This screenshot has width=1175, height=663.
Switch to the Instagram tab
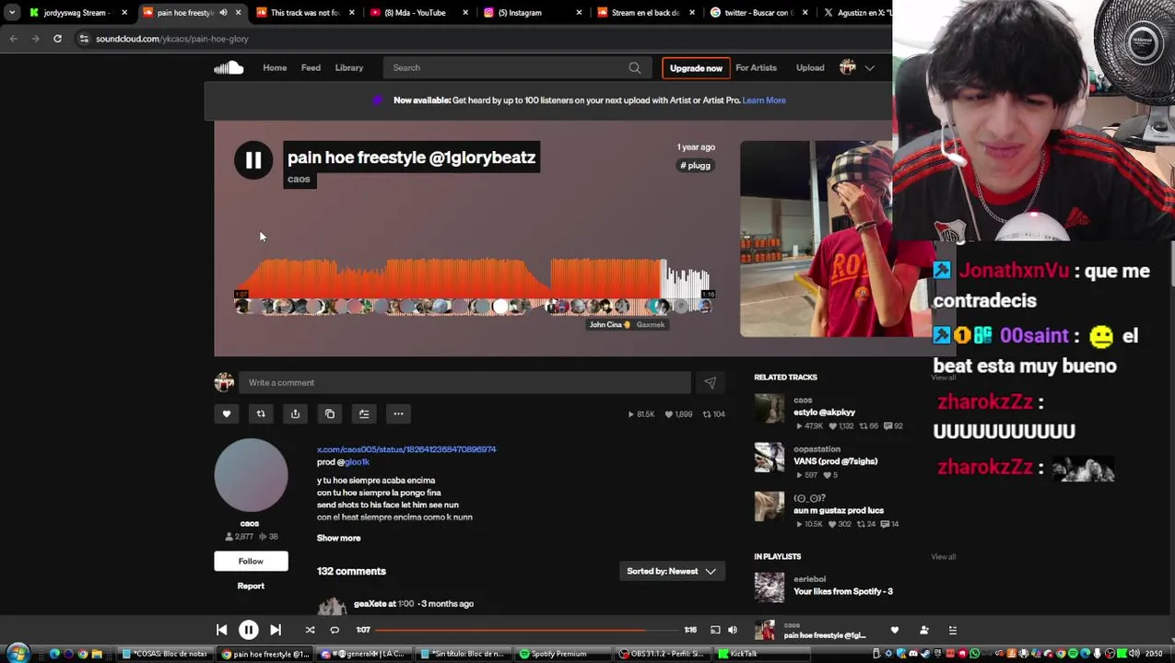point(534,13)
